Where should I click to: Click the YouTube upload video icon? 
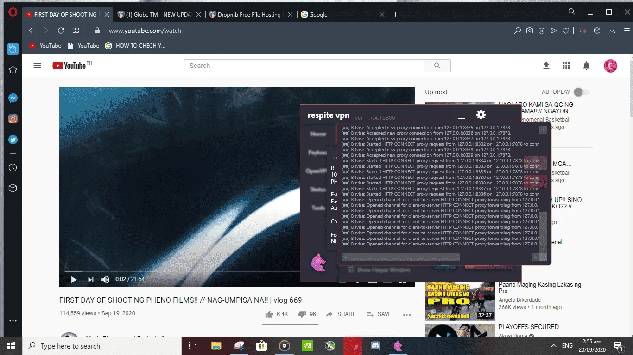click(546, 66)
